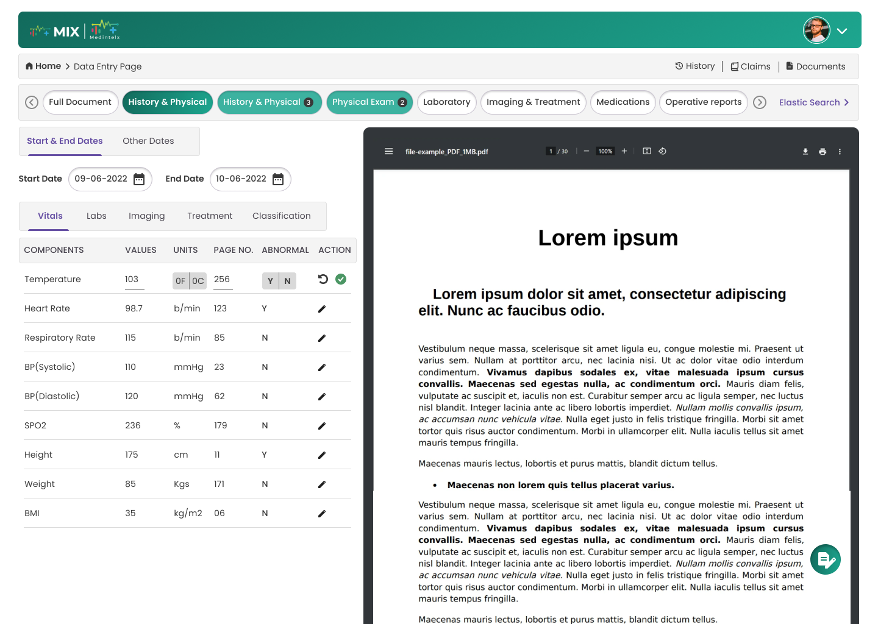Switch to the Labs tab
Viewport: 878px width, 624px height.
(x=96, y=216)
